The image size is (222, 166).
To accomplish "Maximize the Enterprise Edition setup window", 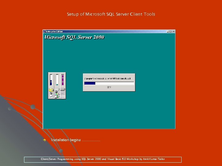I will [171, 31].
